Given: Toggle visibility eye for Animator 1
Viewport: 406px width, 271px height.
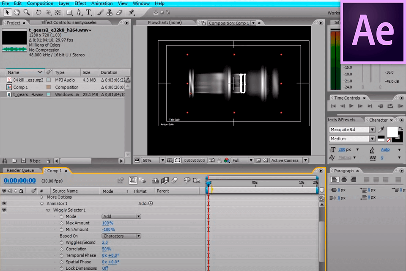Looking at the screenshot, I should 4,204.
